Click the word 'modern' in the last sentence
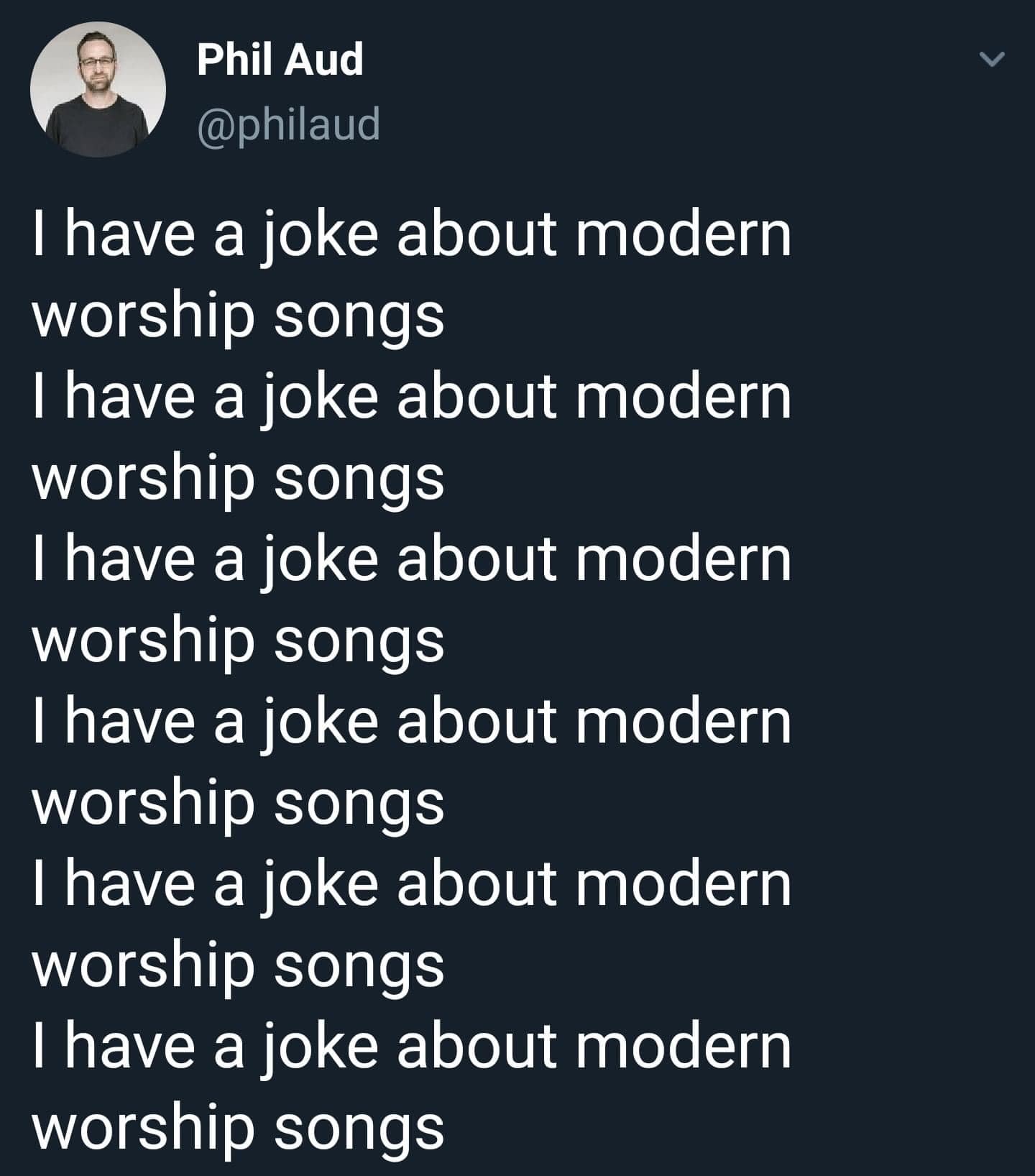The image size is (1035, 1176). [x=683, y=1047]
